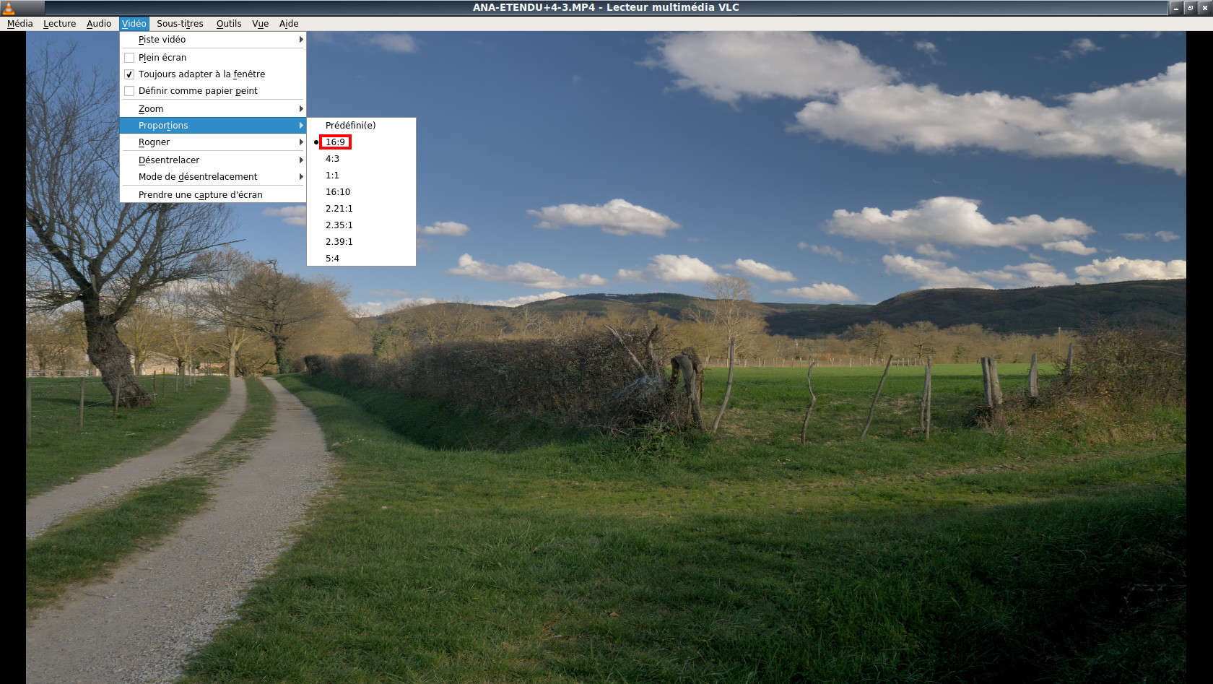Screen dimensions: 1213x684
Task: Select the 4:3 aspect ratio
Action: (332, 159)
